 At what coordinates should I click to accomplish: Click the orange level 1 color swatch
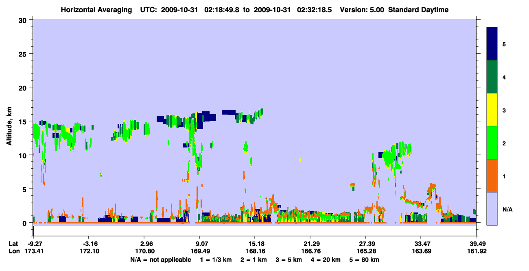(492, 176)
